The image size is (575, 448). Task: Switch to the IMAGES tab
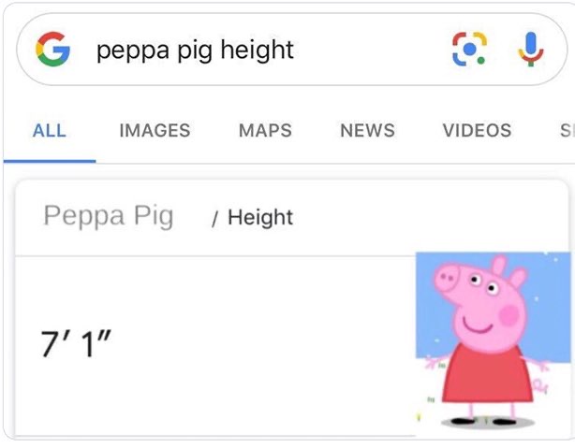pyautogui.click(x=155, y=130)
